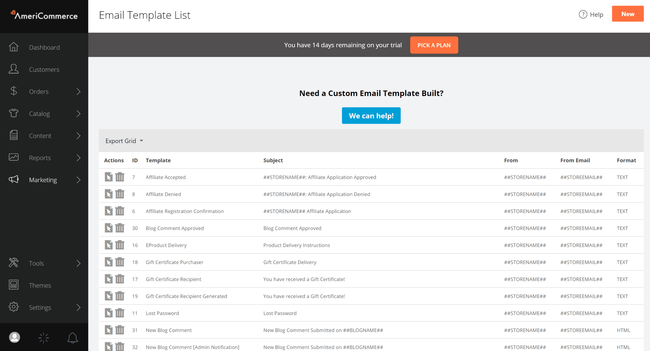Click edit icon for Affiliate Accepted template
The height and width of the screenshot is (351, 650).
coord(108,177)
